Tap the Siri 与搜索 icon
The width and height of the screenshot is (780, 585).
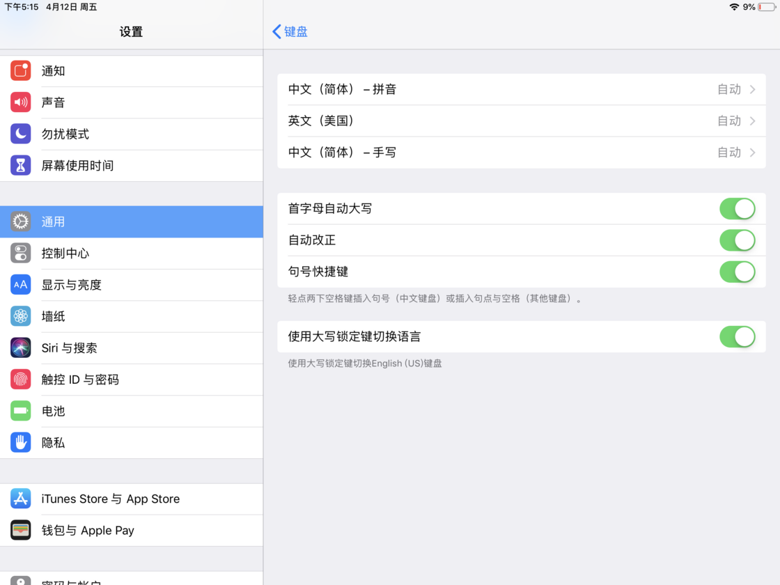20,348
